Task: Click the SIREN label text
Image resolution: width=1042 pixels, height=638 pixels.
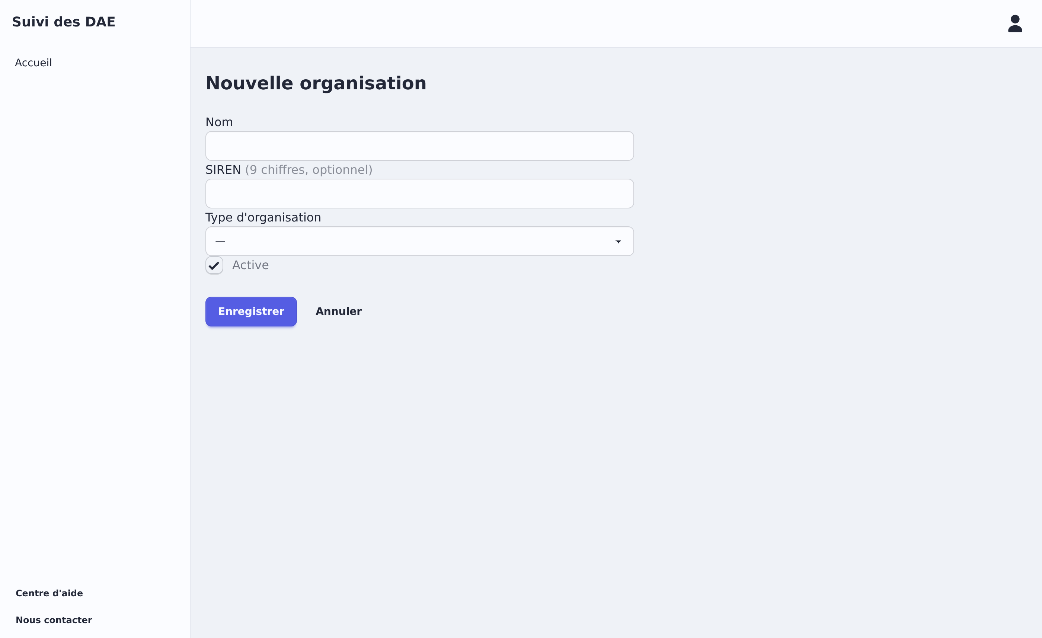Action: click(223, 170)
